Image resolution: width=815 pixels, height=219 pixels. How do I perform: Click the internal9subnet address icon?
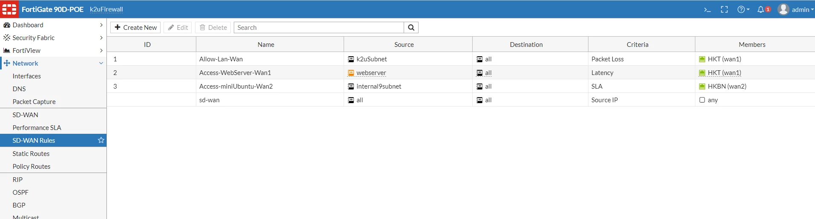351,86
